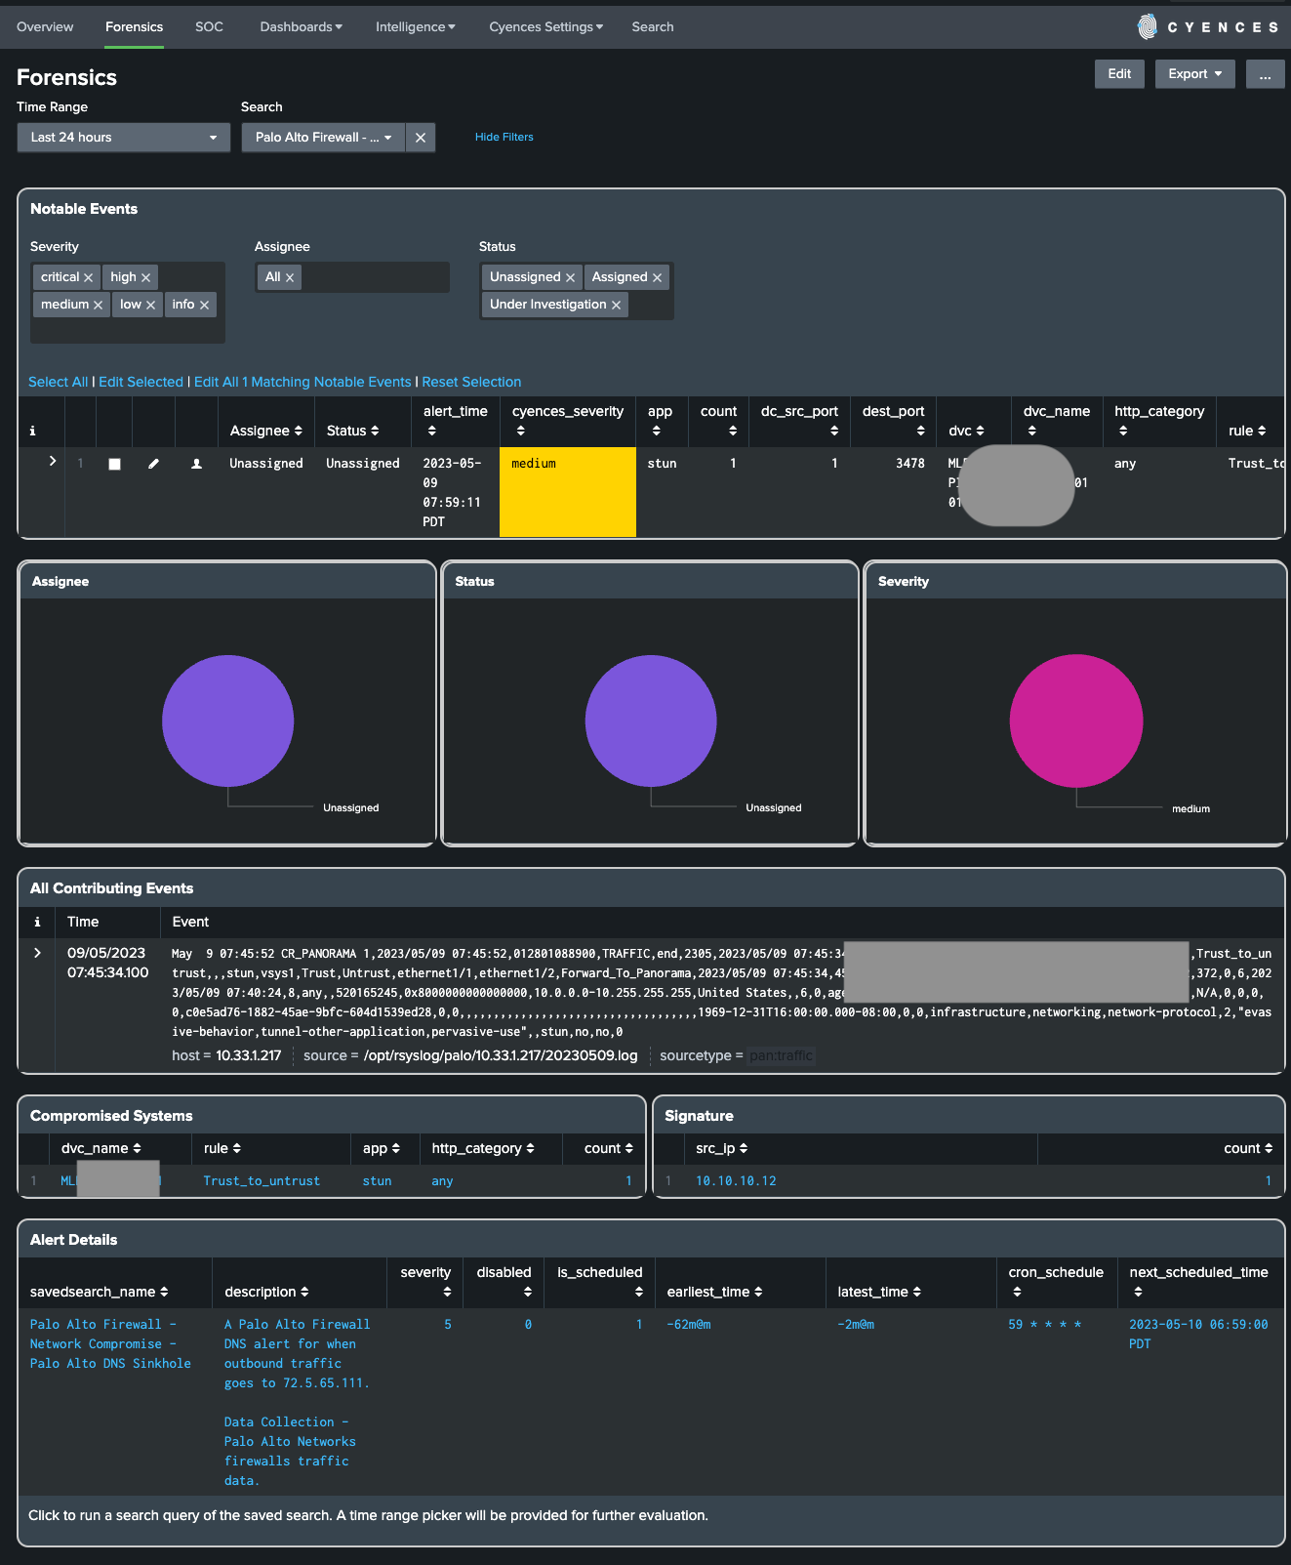Clear the Palo Alto Firewall search selection
1291x1565 pixels.
pos(421,138)
